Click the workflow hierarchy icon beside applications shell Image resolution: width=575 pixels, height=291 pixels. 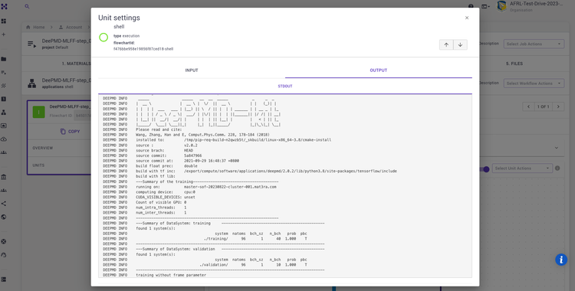pos(32,83)
